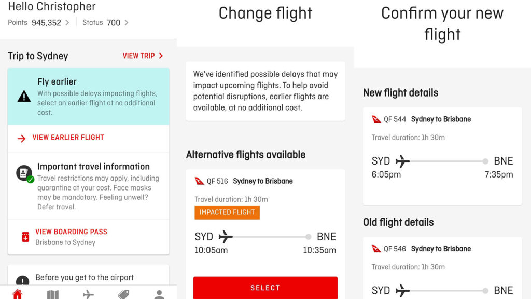This screenshot has height=299, width=531.
Task: Open the Confirm your new flight screen
Action: pos(442,23)
